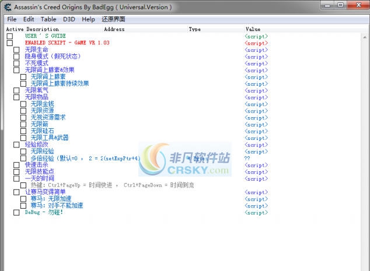
Task: Check the DeBug - 勿碰! checkbox
Action: 16,213
